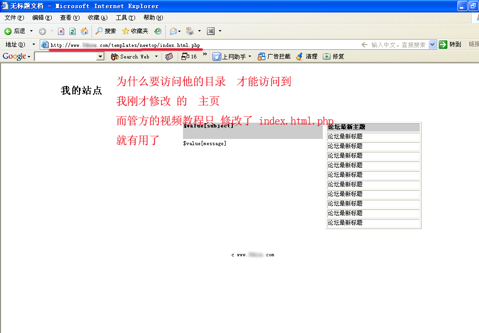Open the Back history dropdown arrow
The image size is (479, 333).
click(31, 31)
